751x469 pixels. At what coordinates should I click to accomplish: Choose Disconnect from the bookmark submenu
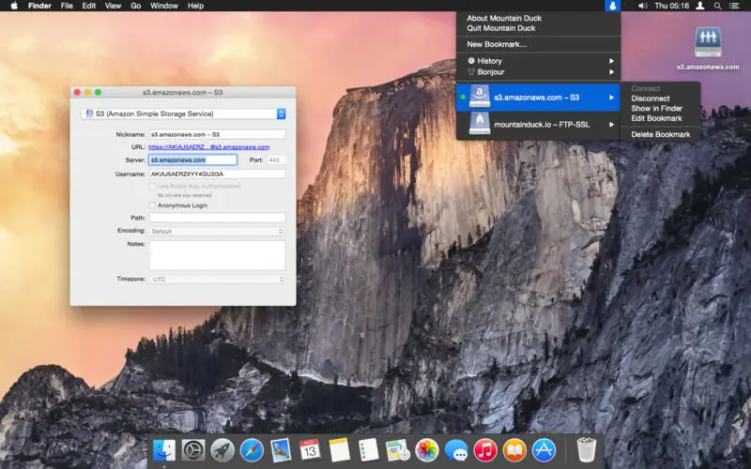[x=650, y=98]
